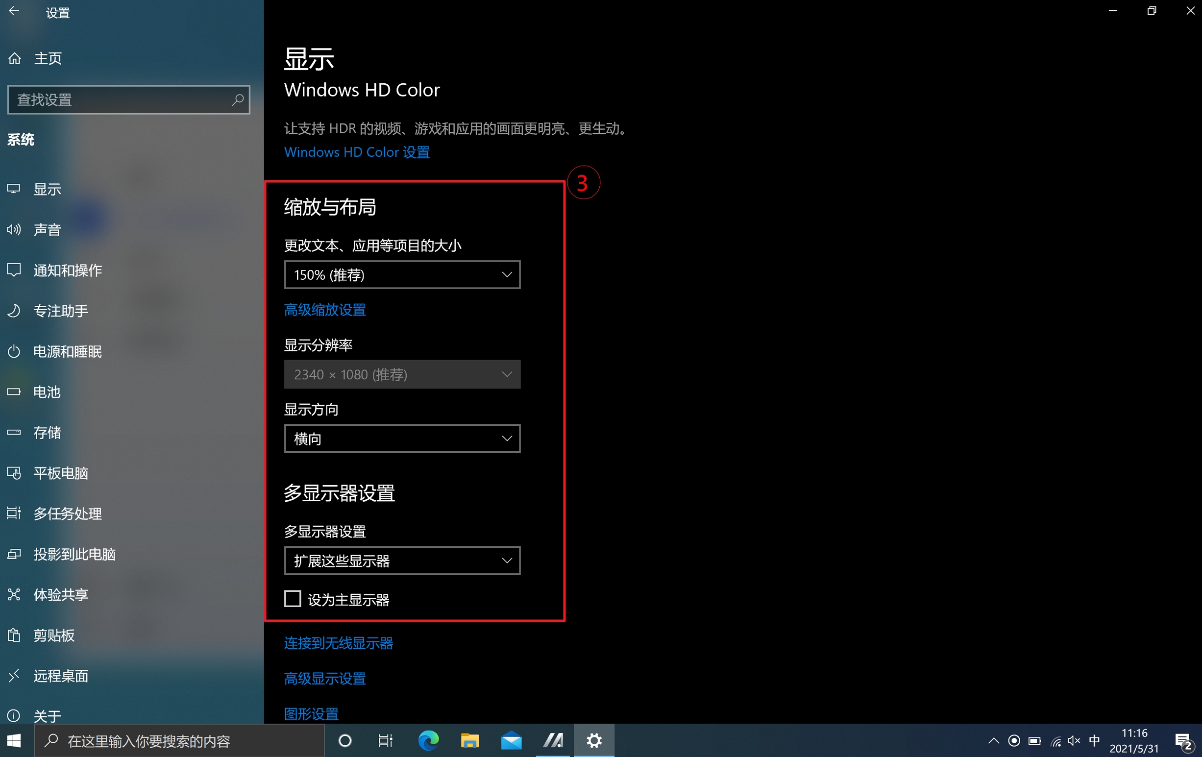Click the 多显示器设置 section heading

tap(340, 493)
